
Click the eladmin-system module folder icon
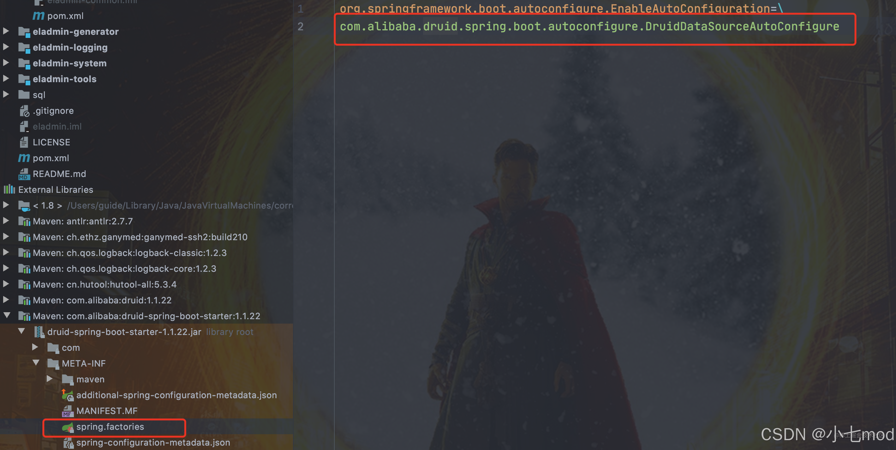[24, 64]
